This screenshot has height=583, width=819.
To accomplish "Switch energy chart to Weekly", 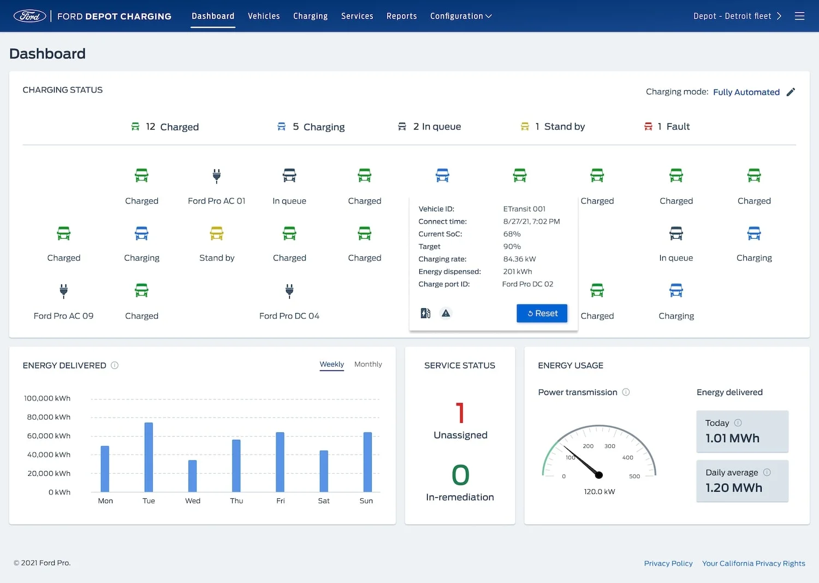I will click(x=331, y=364).
